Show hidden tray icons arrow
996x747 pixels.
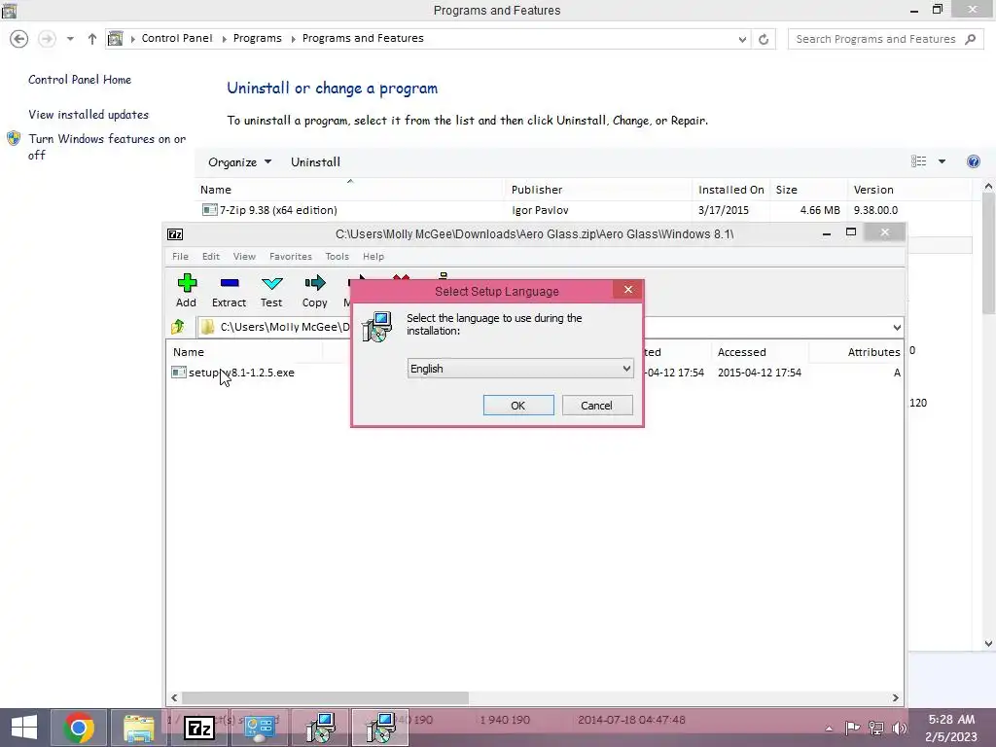click(x=829, y=728)
